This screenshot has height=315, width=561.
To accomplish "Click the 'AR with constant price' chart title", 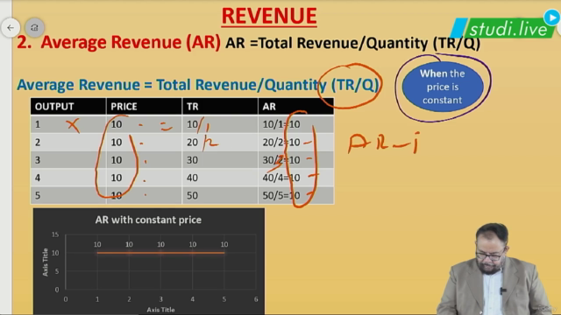I will (148, 220).
